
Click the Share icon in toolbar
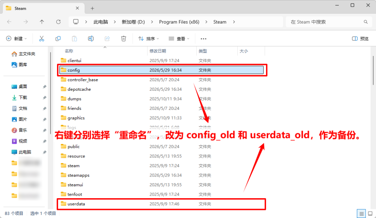107,39
